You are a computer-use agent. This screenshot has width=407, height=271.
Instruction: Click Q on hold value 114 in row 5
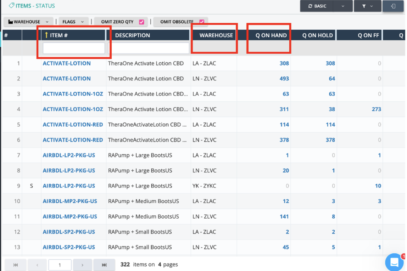tap(330, 125)
